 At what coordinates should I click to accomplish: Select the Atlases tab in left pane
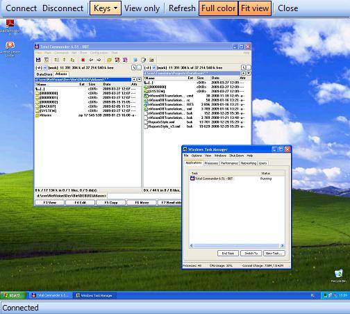61,74
